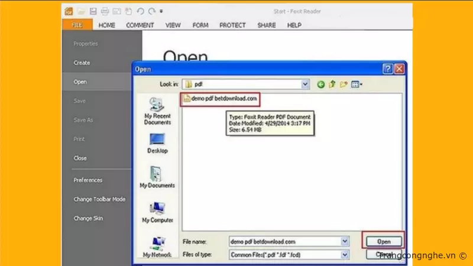Open My Computer in places bar
The width and height of the screenshot is (473, 266).
pos(157,212)
